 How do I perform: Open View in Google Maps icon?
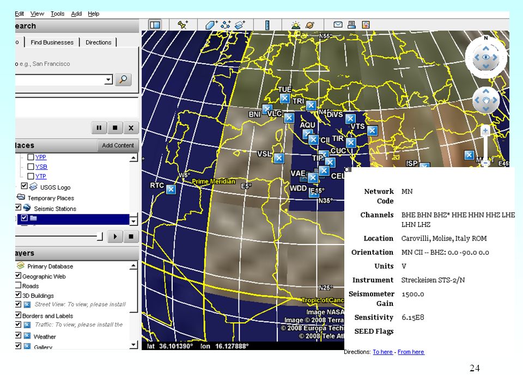(x=366, y=24)
